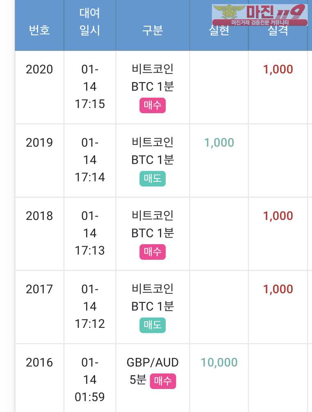Viewport: 312px width, 412px height.
Task: Click the GBP/AUD 5분 entry text
Action: (153, 363)
